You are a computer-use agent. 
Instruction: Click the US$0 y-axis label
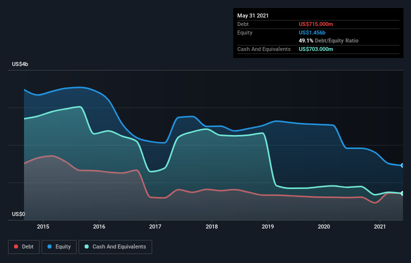point(19,214)
